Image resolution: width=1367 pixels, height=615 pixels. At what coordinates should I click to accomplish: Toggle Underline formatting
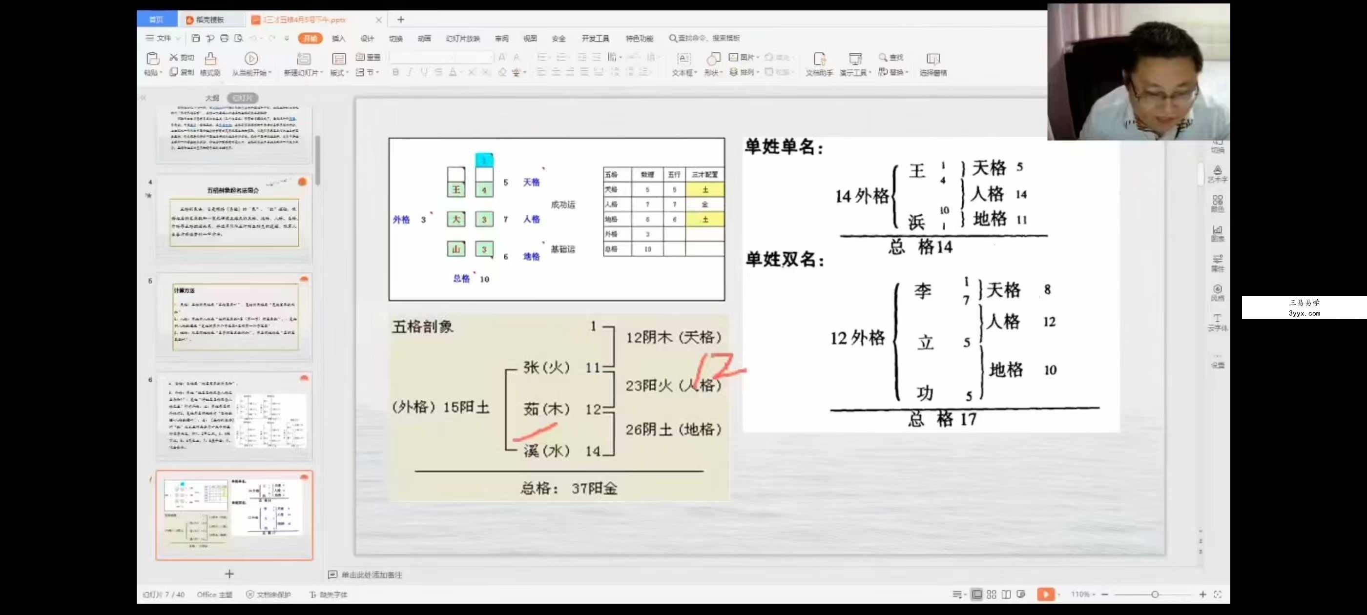click(424, 72)
